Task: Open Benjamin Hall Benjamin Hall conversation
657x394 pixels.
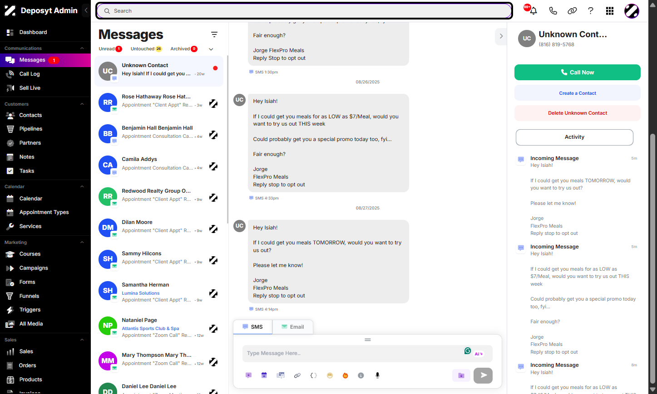Action: (x=159, y=134)
